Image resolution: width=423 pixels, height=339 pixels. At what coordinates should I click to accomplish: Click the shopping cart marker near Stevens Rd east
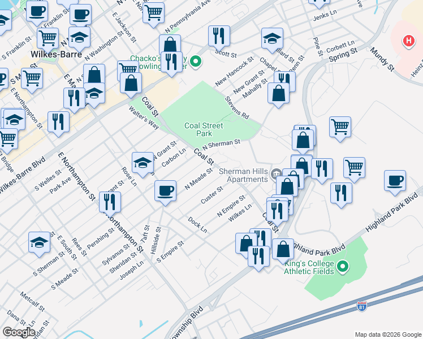[340, 128]
